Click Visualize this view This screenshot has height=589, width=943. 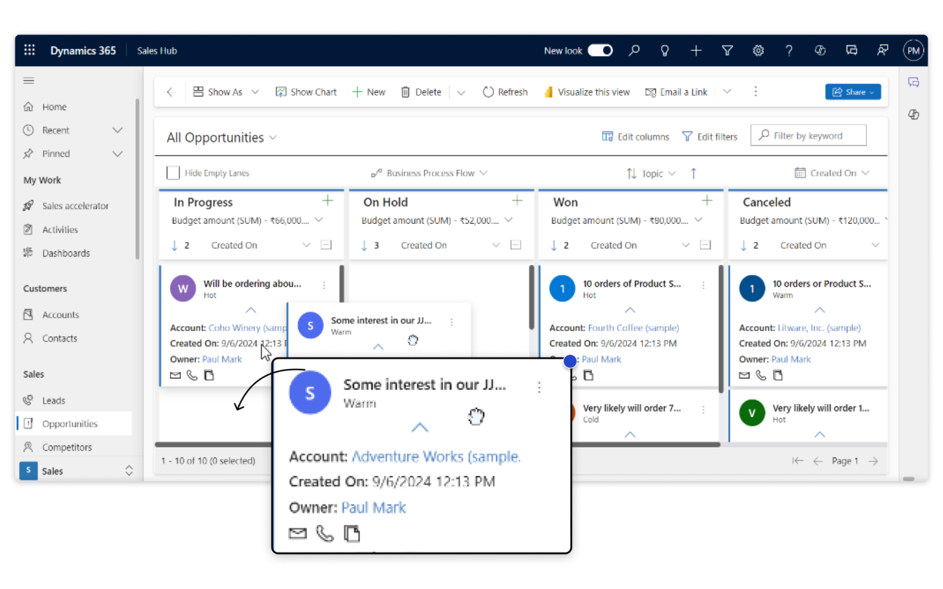pos(587,92)
